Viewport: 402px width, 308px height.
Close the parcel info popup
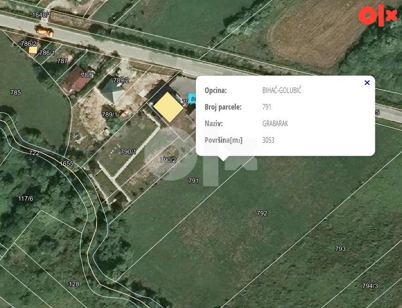367,82
